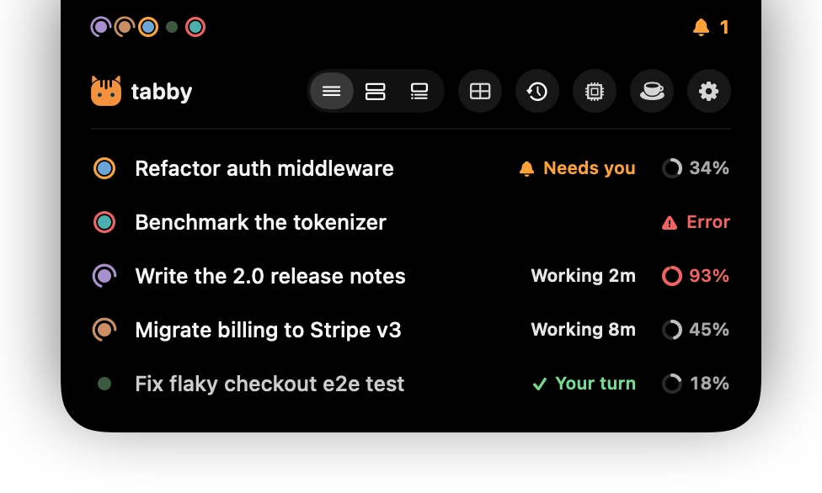The image size is (822, 493).
Task: Click the coffee cup icon
Action: tap(652, 91)
